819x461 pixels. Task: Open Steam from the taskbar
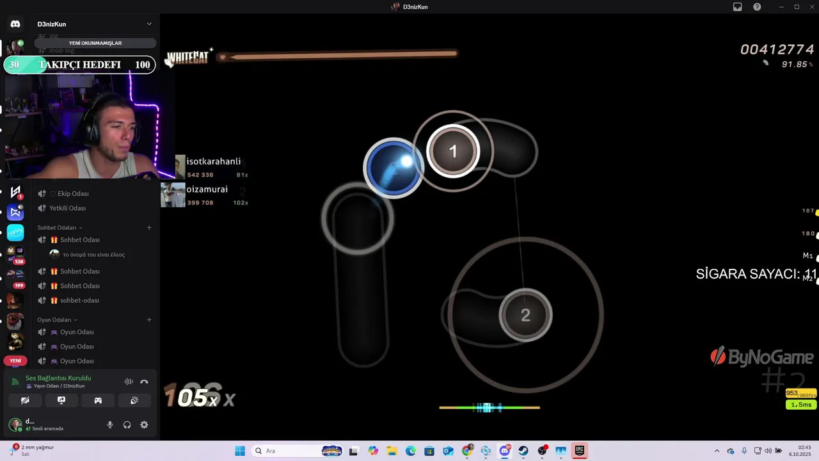pos(523,451)
